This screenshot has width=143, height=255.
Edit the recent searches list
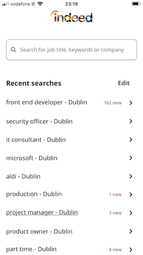point(124,83)
